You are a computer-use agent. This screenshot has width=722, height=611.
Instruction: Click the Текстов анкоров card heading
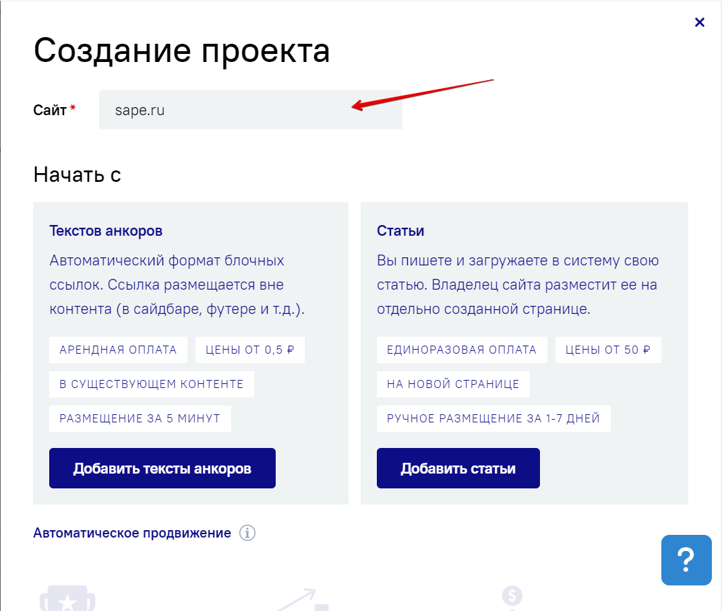[x=106, y=230]
